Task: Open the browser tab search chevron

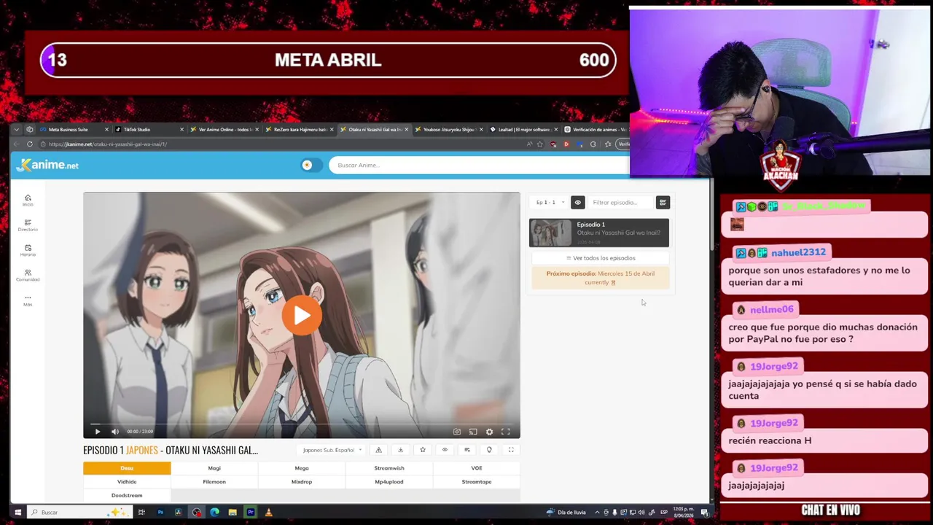Action: (17, 129)
